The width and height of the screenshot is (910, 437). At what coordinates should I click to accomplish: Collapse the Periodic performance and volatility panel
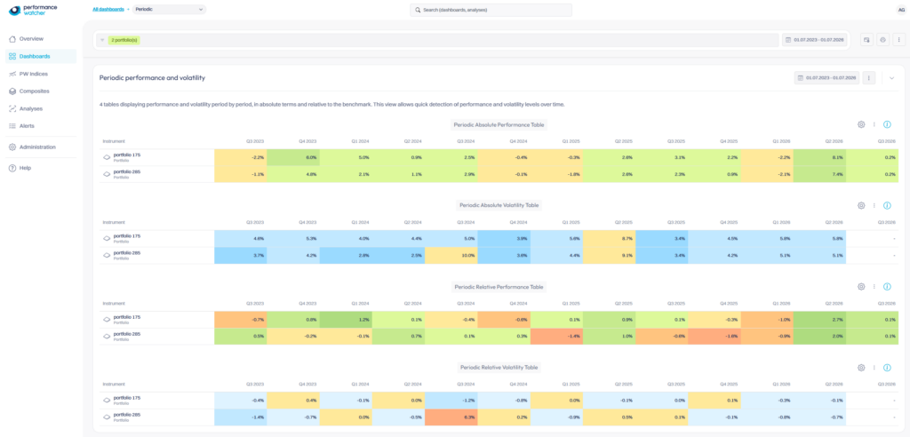(x=892, y=78)
